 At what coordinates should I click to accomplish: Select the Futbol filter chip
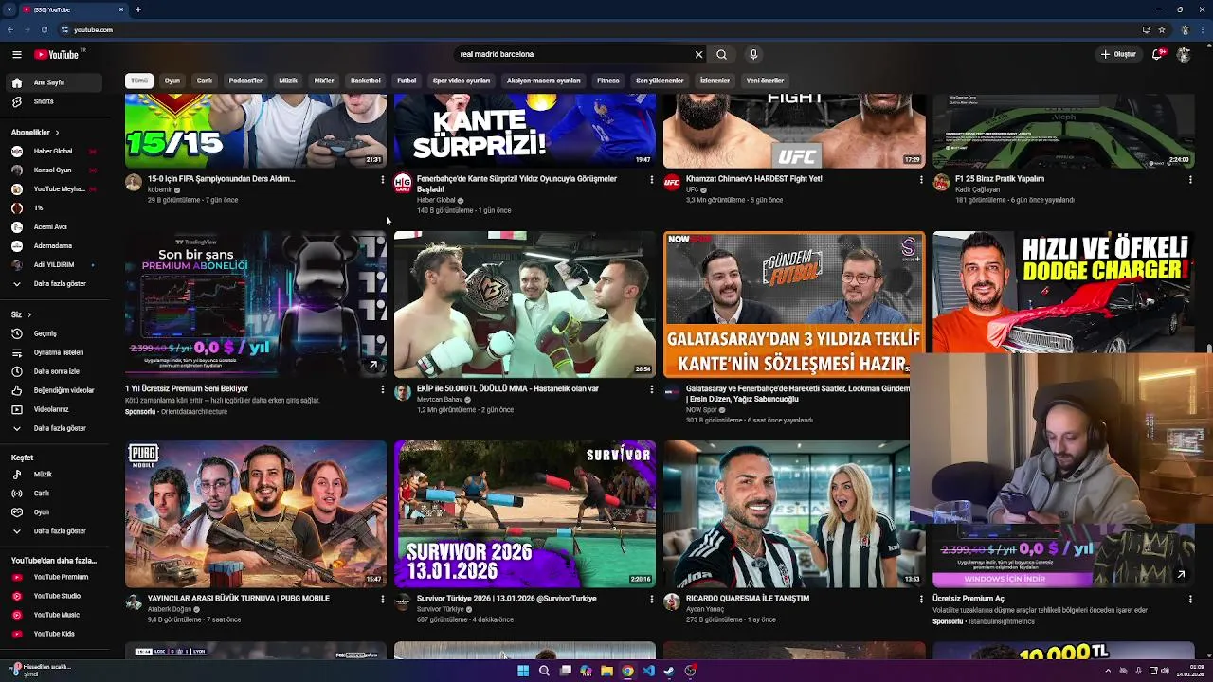click(407, 81)
